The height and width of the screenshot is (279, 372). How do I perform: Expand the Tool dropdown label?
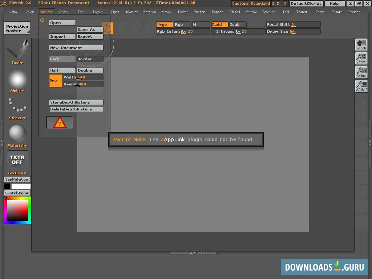click(17, 62)
